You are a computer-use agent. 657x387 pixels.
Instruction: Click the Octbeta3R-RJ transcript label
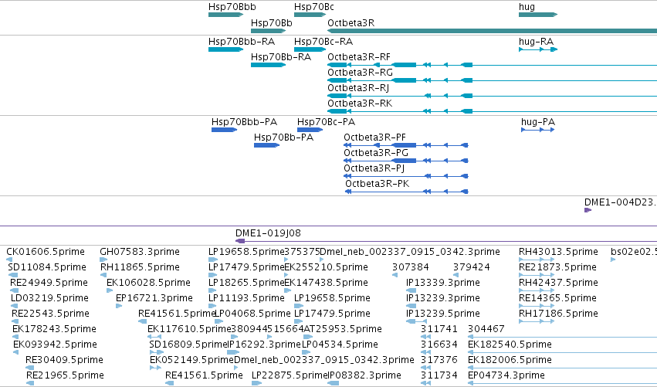click(x=358, y=88)
